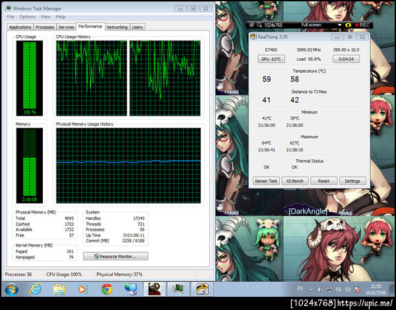Open Windows Explorer folder icon in taskbar
Screen dimensions: 396x310
59,289
